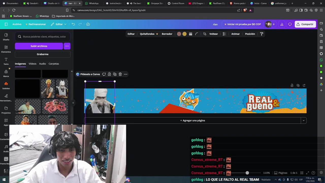Click the cloud save status icon
The width and height of the screenshot is (325, 183).
point(88,24)
